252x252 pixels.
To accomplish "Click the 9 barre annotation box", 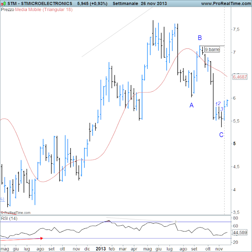I will pos(212,50).
